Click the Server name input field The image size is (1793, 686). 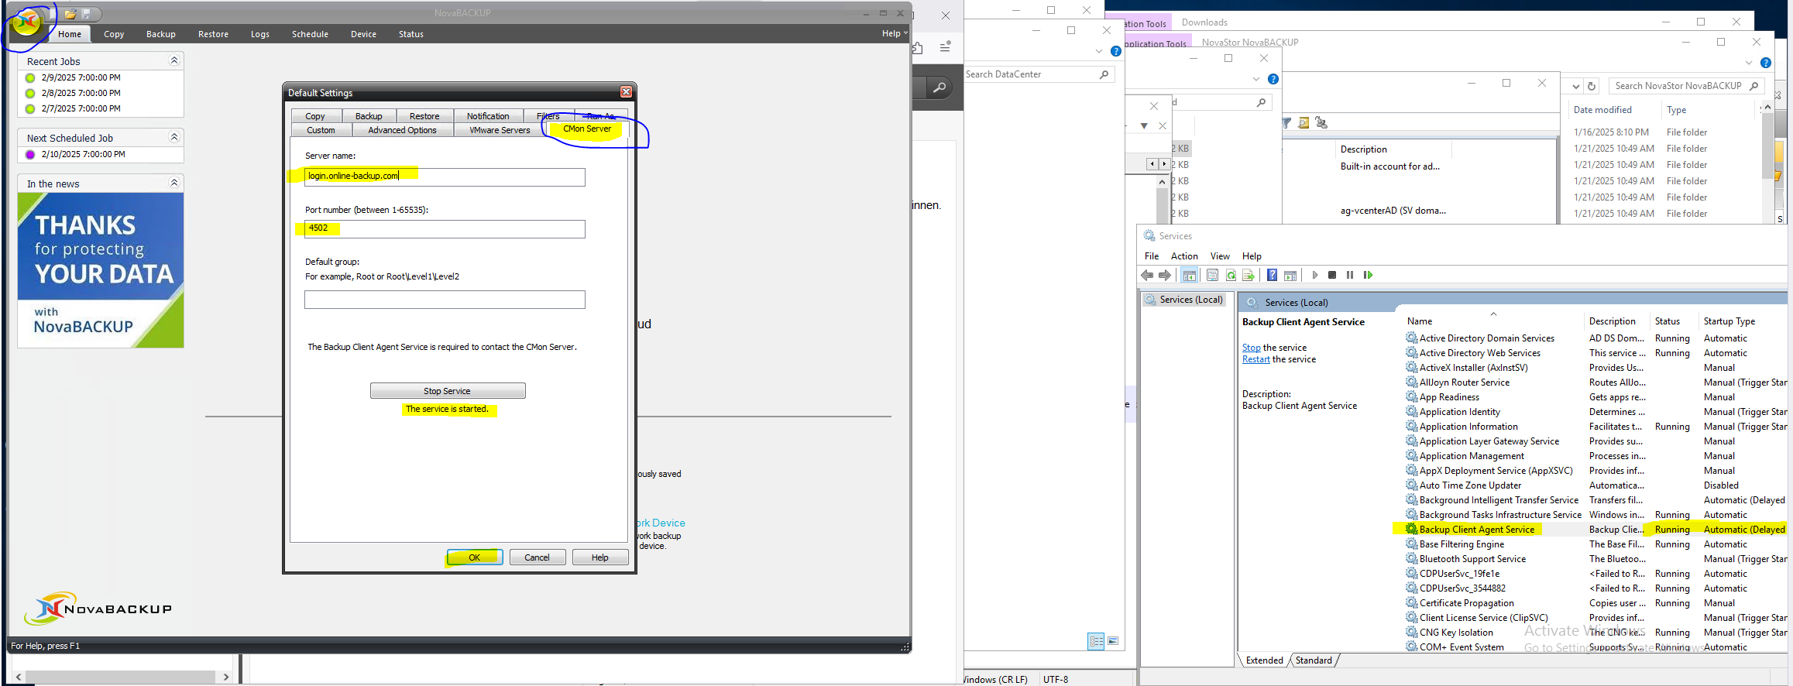[445, 177]
